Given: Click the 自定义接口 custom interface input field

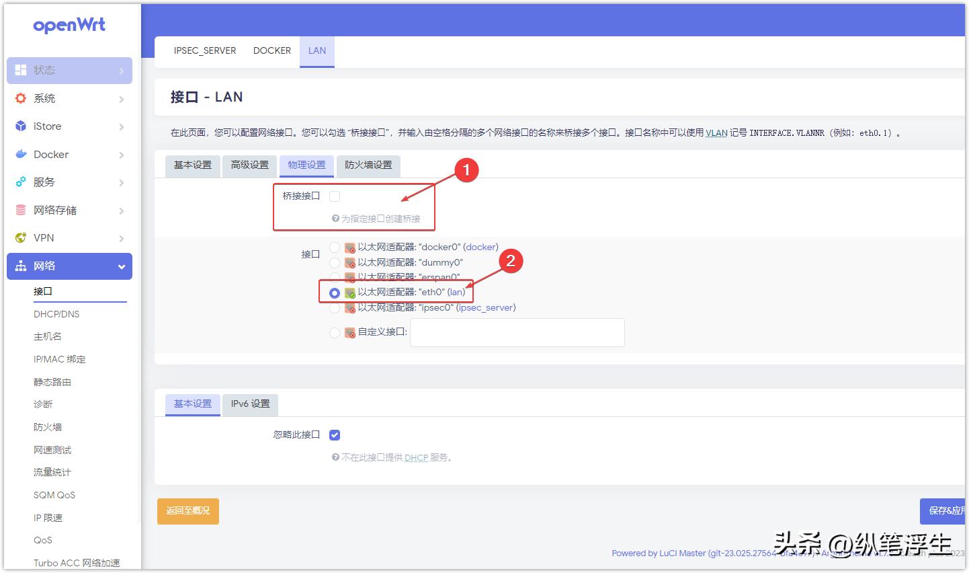Looking at the screenshot, I should [516, 332].
